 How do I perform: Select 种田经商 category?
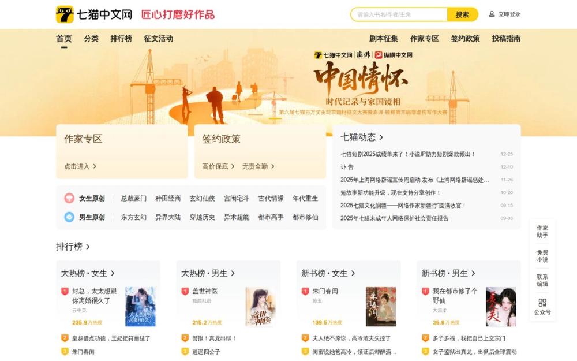[168, 198]
